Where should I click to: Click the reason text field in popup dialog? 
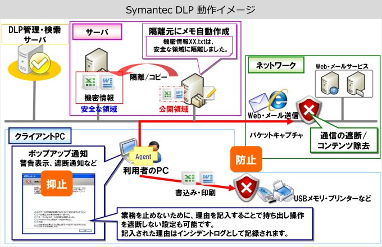point(65,222)
